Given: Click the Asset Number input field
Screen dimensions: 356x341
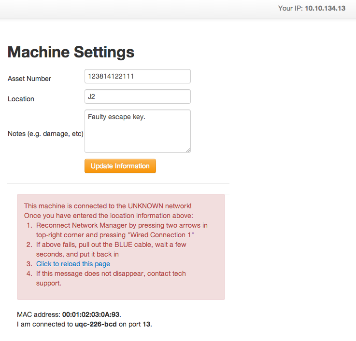Looking at the screenshot, I should (138, 76).
